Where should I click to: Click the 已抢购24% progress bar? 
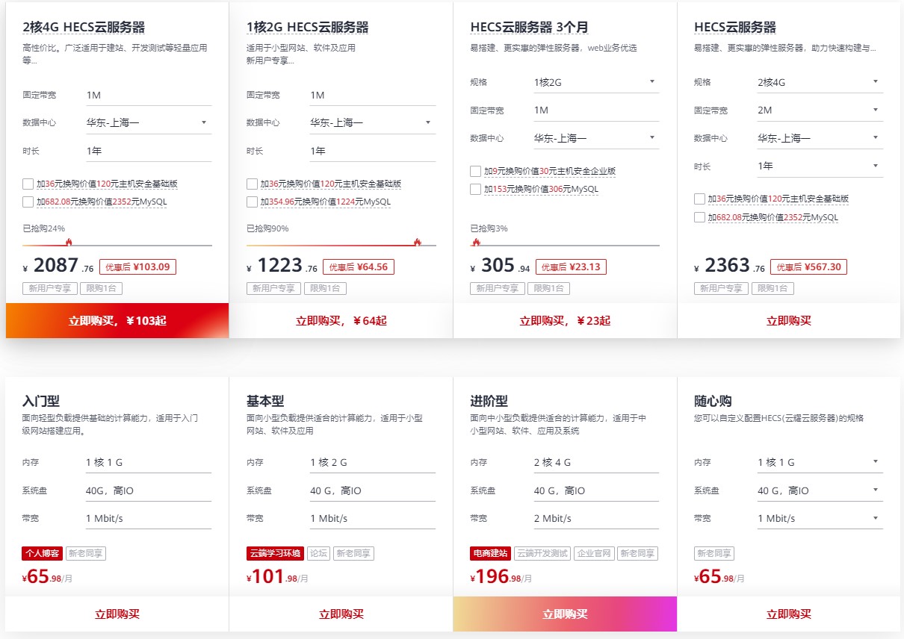pyautogui.click(x=117, y=245)
